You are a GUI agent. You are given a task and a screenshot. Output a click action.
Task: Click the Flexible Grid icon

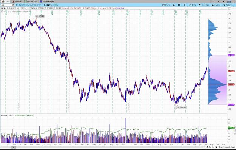coord(25,2)
